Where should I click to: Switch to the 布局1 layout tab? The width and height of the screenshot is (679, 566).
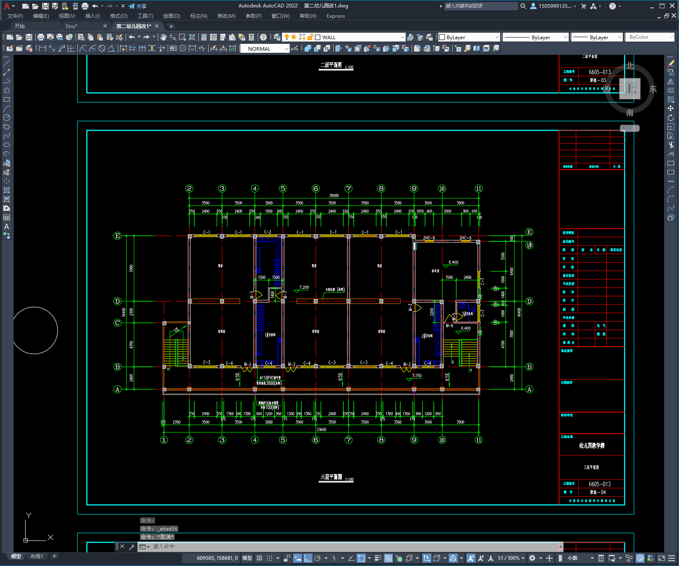37,557
